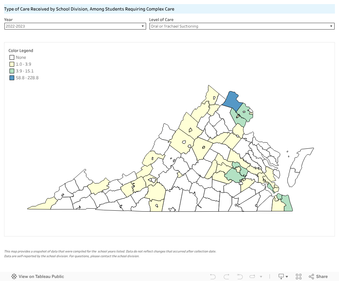Open the small arrow beside the Refresh icon
Viewport: 339px width, 281px height.
tap(261, 277)
